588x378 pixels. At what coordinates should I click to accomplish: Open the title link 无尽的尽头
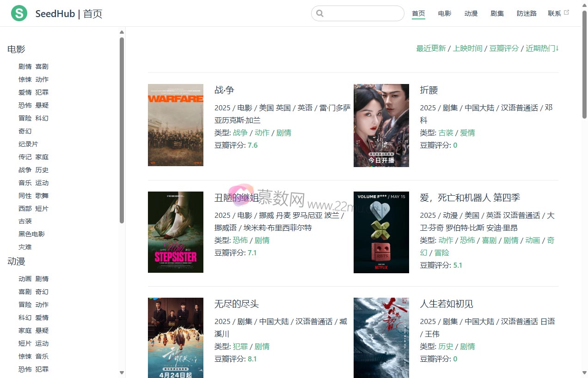click(x=236, y=304)
